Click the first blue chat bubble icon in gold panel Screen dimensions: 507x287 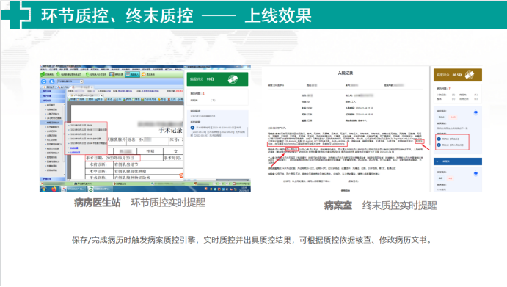coord(475,112)
